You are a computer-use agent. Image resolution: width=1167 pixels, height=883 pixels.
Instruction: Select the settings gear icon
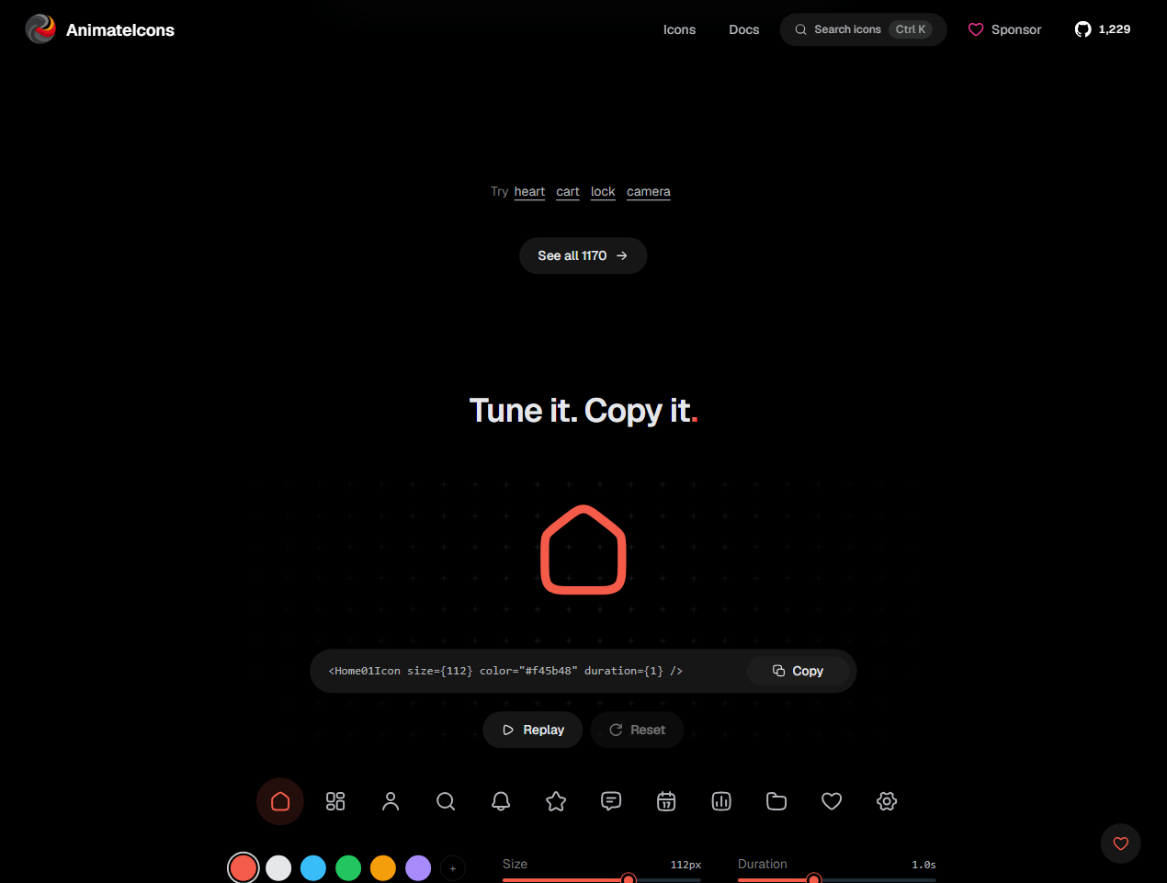point(887,801)
